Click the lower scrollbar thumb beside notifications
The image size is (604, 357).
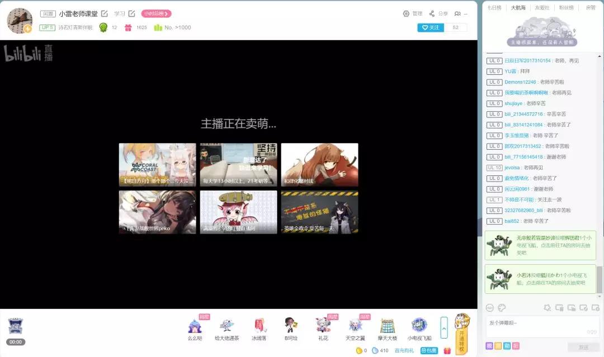tap(599, 279)
